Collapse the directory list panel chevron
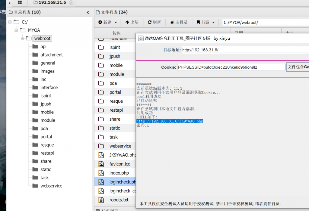This screenshot has width=309, height=211. [88, 12]
